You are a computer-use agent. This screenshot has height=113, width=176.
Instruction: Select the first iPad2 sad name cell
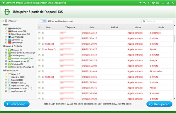[49, 44]
